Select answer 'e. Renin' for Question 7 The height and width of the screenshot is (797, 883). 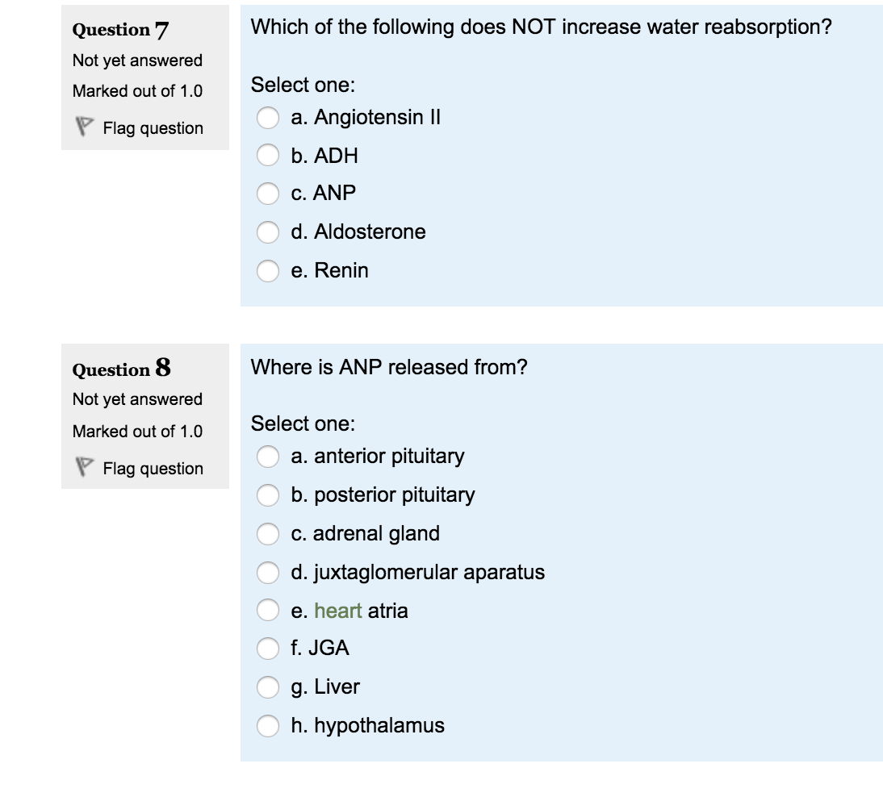pyautogui.click(x=268, y=271)
